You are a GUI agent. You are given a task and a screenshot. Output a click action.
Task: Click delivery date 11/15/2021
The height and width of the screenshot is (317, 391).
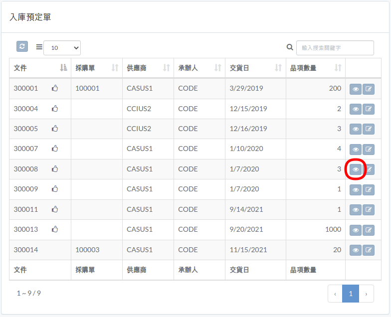pos(248,250)
